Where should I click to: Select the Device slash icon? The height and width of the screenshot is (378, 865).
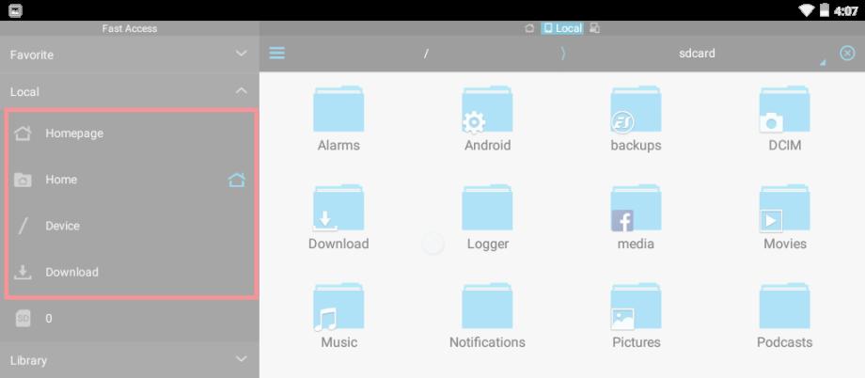tap(23, 226)
